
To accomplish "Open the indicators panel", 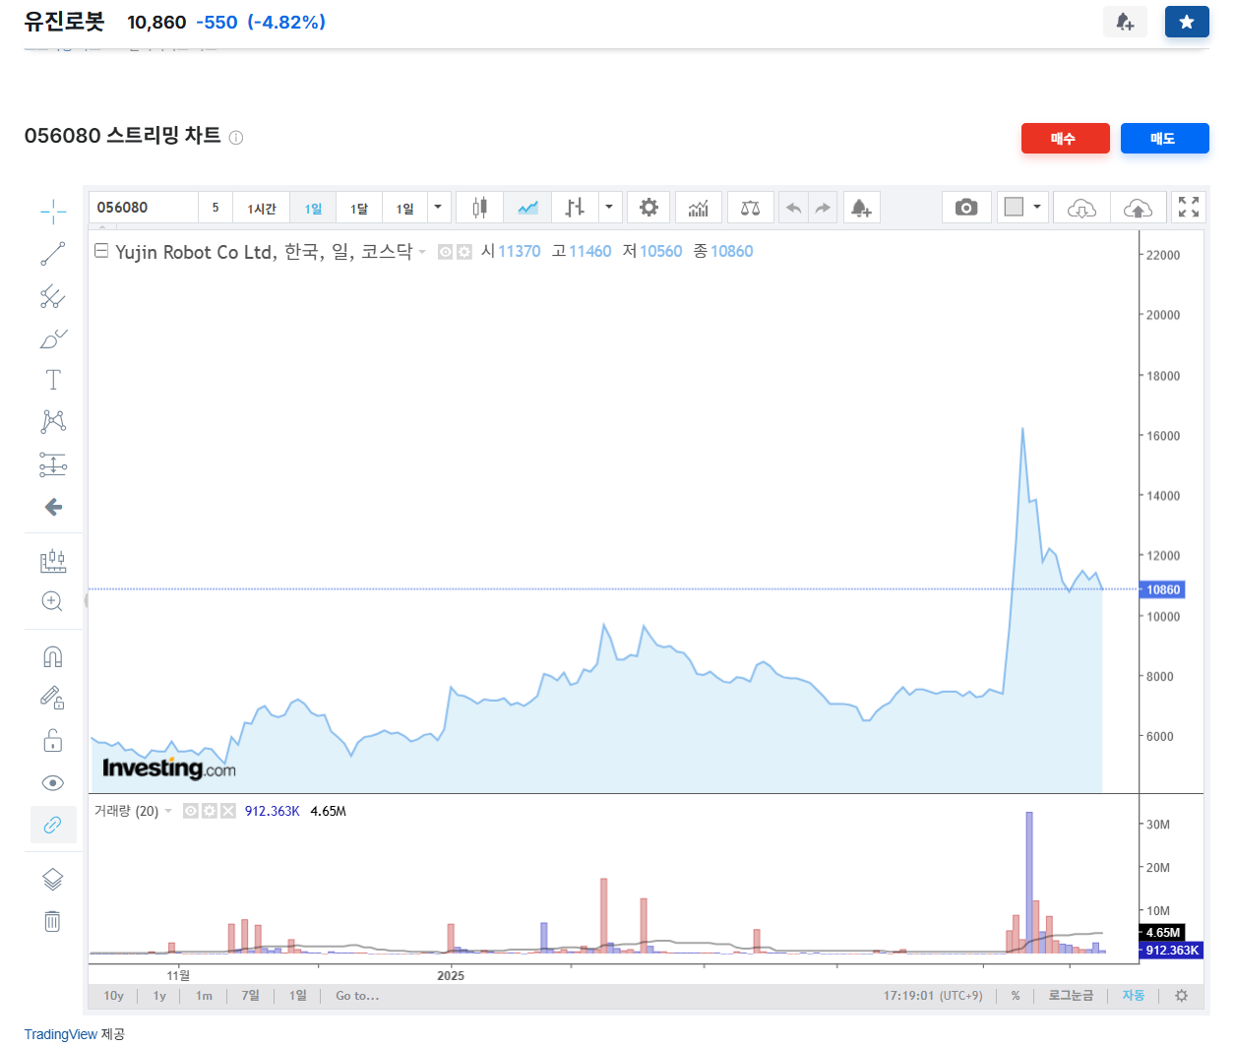I will point(698,208).
